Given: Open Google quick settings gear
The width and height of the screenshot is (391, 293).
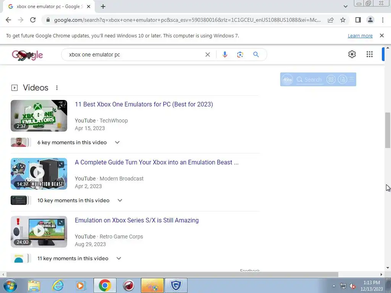Looking at the screenshot, I should point(352,54).
